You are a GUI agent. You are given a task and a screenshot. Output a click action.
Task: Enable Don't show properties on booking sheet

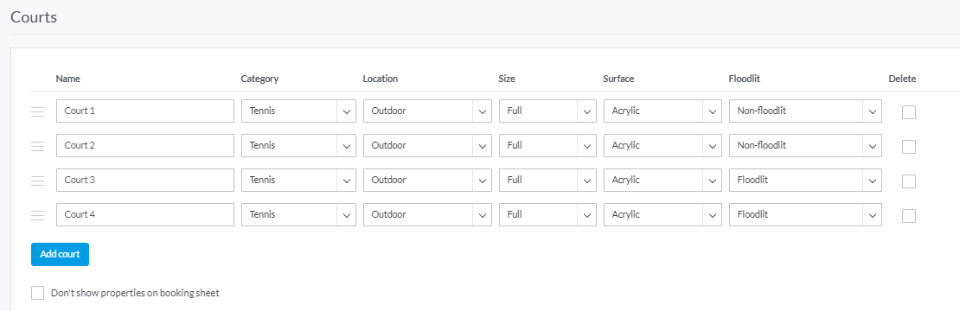click(38, 293)
